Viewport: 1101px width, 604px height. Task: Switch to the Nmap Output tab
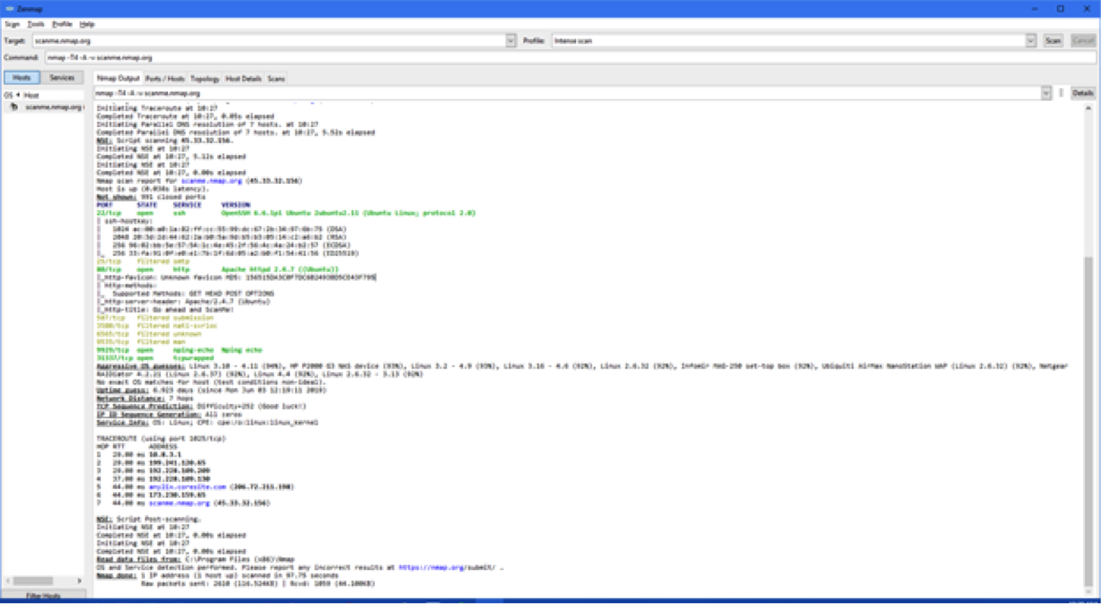tap(118, 79)
